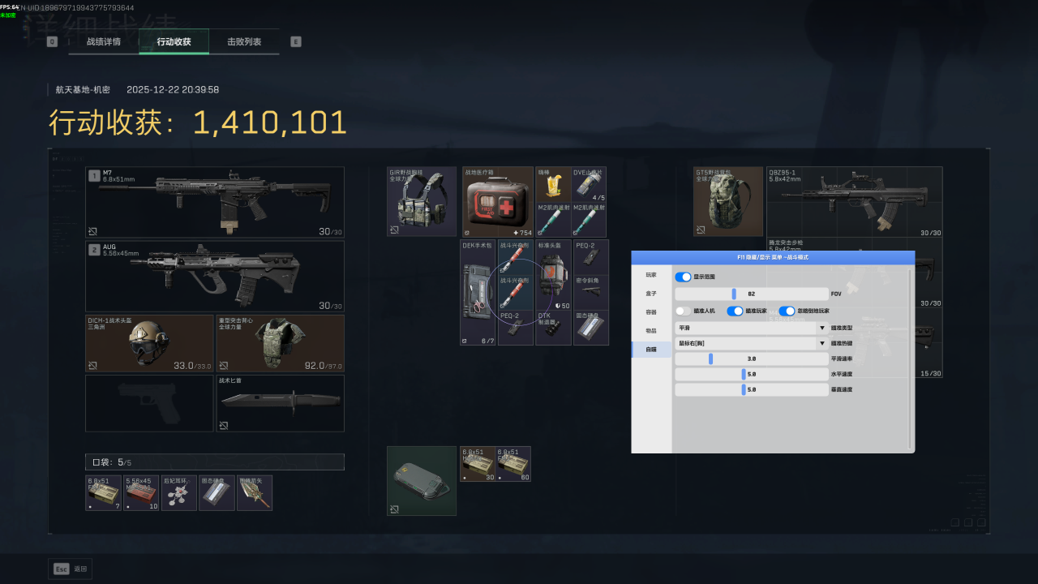This screenshot has height=584, width=1038.
Task: Select the M7 rifle in slot 1
Action: click(x=215, y=202)
